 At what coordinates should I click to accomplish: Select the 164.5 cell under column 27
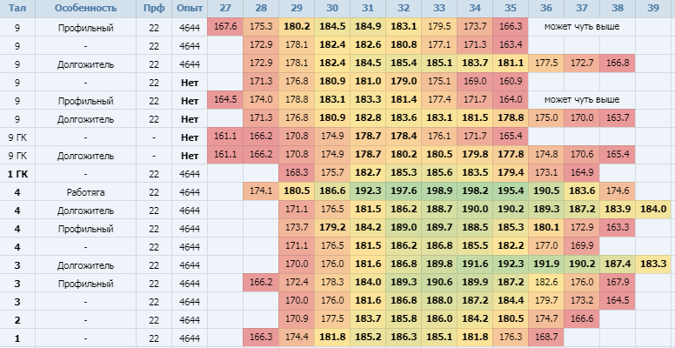225,100
